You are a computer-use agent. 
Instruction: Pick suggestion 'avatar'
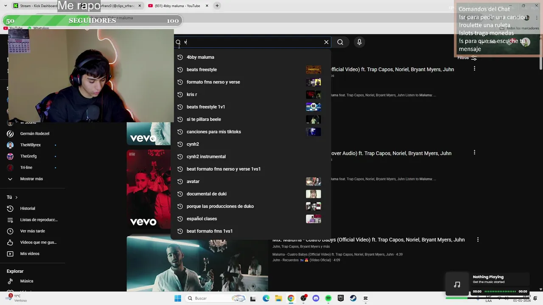251,181
